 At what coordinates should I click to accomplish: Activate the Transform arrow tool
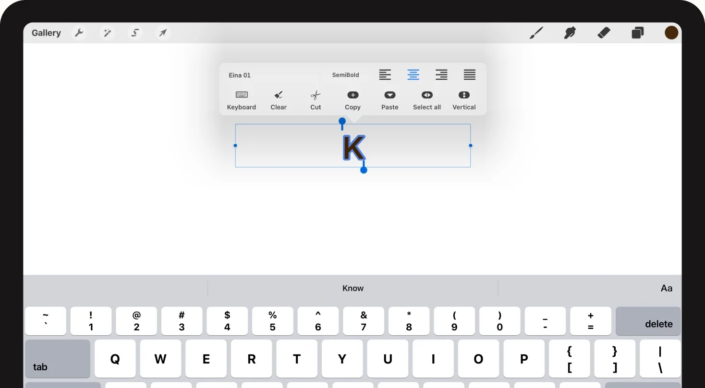click(163, 33)
